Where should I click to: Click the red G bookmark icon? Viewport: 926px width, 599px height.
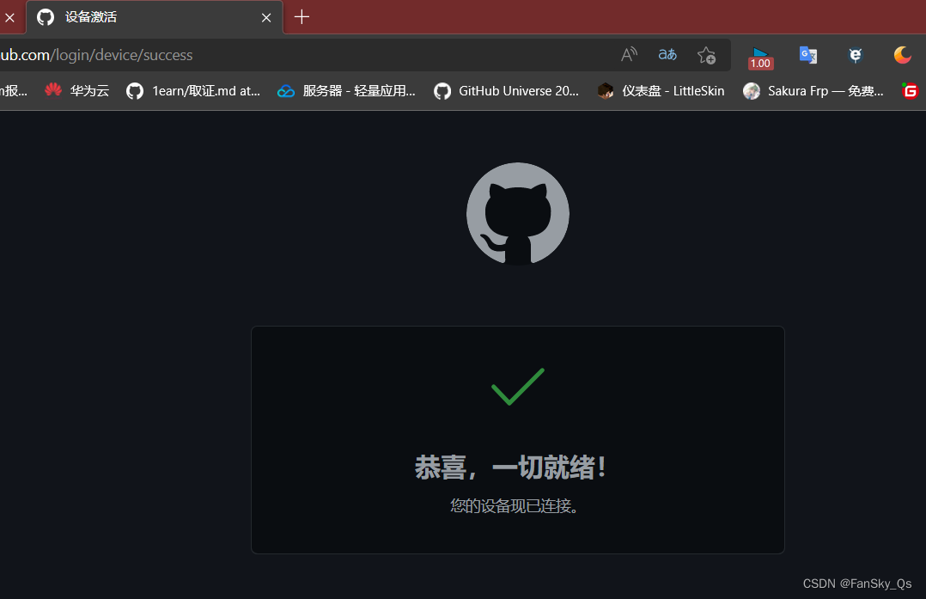pyautogui.click(x=910, y=90)
